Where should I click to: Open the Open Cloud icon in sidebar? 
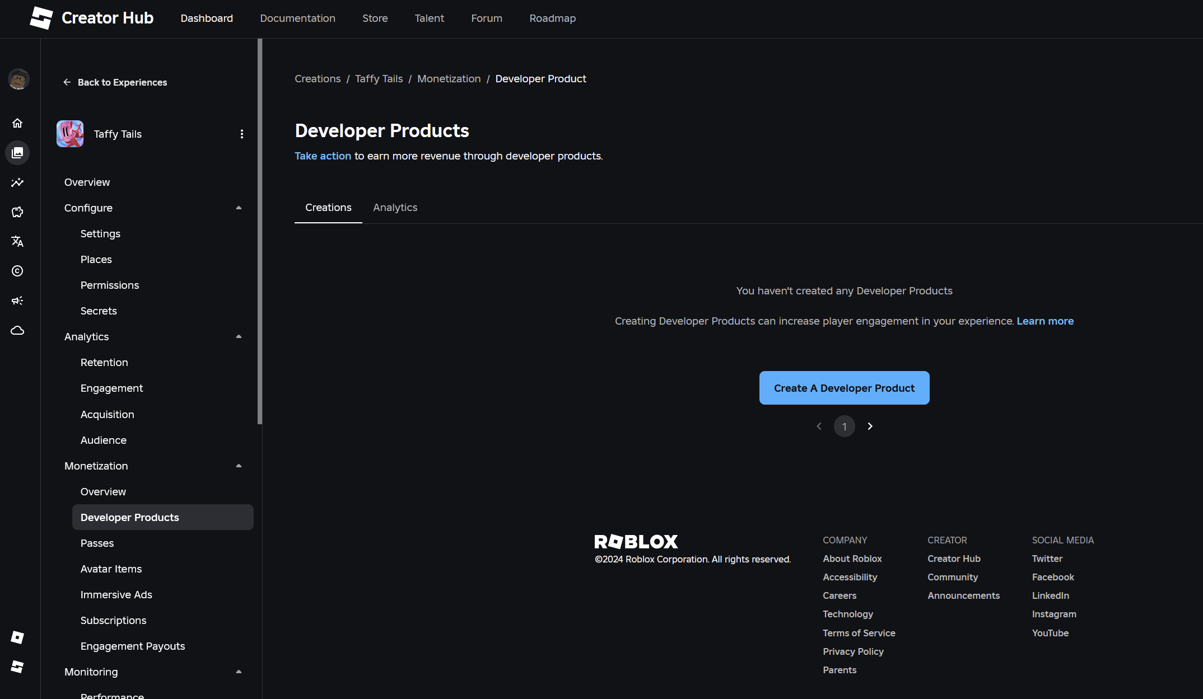click(x=17, y=330)
